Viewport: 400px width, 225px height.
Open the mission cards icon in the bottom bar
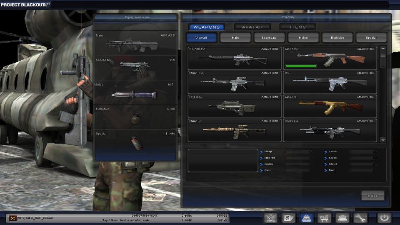[x=288, y=218]
